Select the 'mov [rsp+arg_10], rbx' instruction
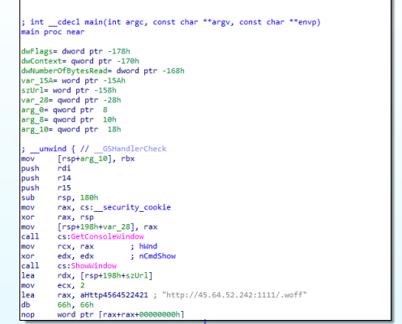The image size is (402, 324). 78,158
